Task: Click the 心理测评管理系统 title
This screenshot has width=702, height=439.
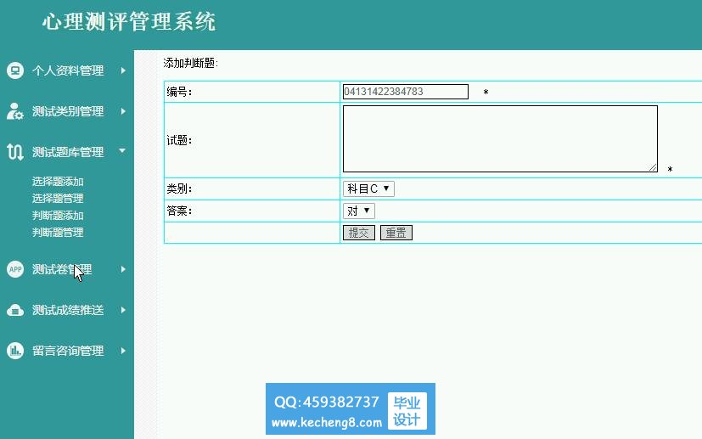Action: [129, 21]
